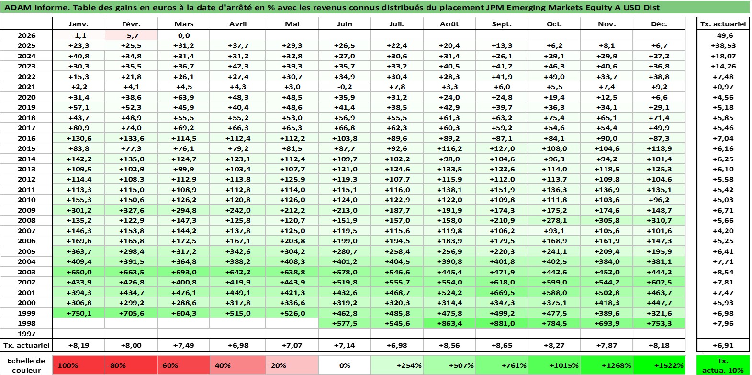Image resolution: width=752 pixels, height=375 pixels.
Task: Select the +254% pale green swatch
Action: [x=397, y=365]
